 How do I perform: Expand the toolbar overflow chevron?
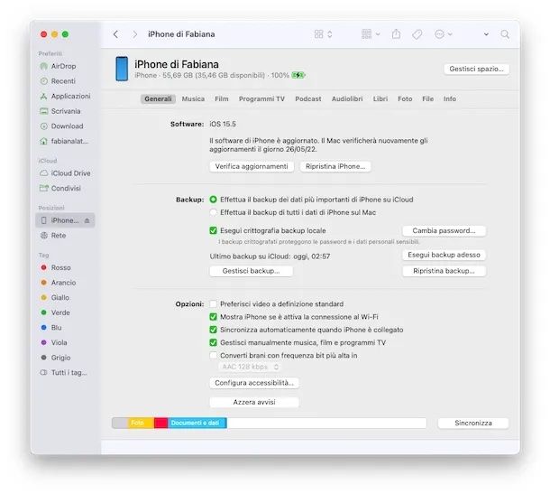coord(486,34)
